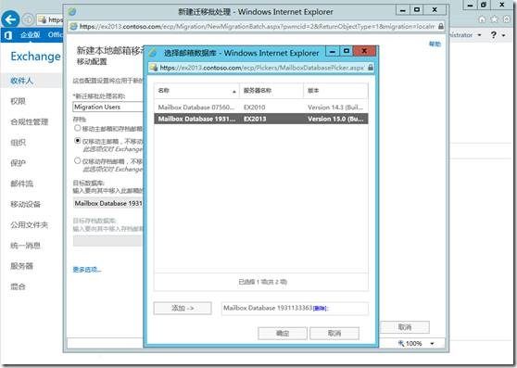Screen dimensions: 517x368
Task: Close the 选择邮箱数据库 window
Action: 364,51
